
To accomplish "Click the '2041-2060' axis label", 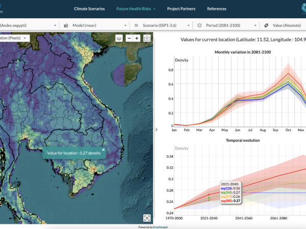I will click(244, 218).
